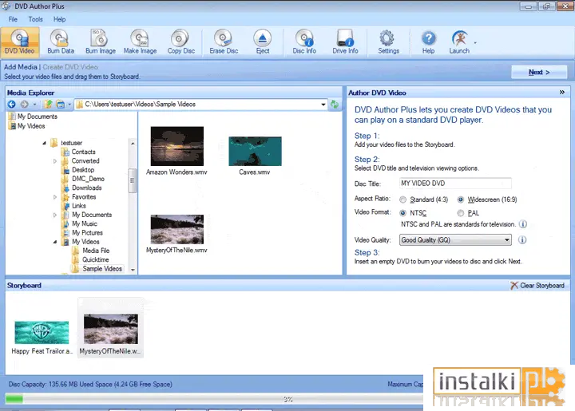Go forward in Media Explorer

click(x=24, y=105)
